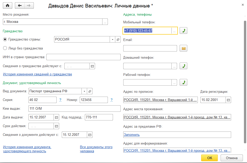The image size is (247, 163).
Task: Open calendar for citizenship validity date
Action: click(x=92, y=66)
